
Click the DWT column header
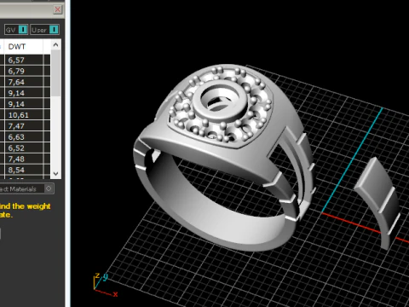(24, 46)
